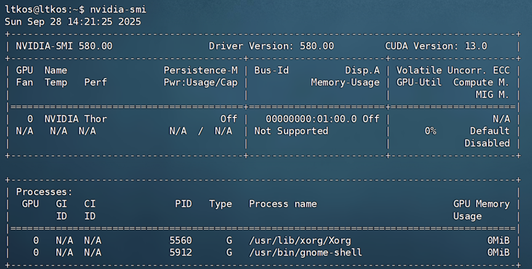
Task: Click the Disabled MIG mode value
Action: [487, 143]
